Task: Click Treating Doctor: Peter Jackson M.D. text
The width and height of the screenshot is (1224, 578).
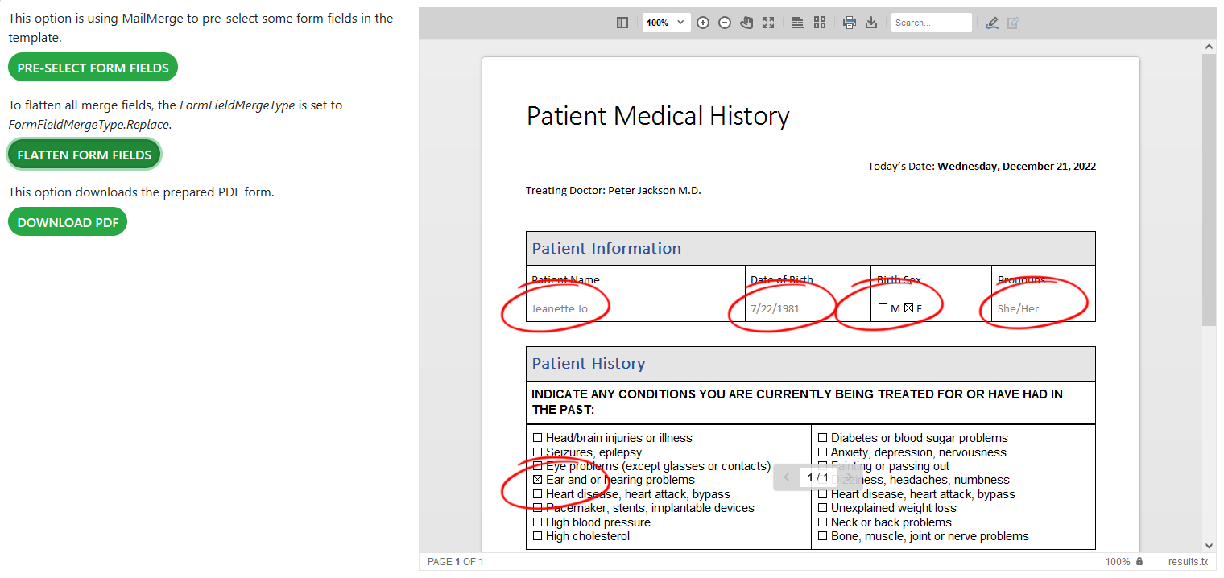Action: pyautogui.click(x=614, y=191)
